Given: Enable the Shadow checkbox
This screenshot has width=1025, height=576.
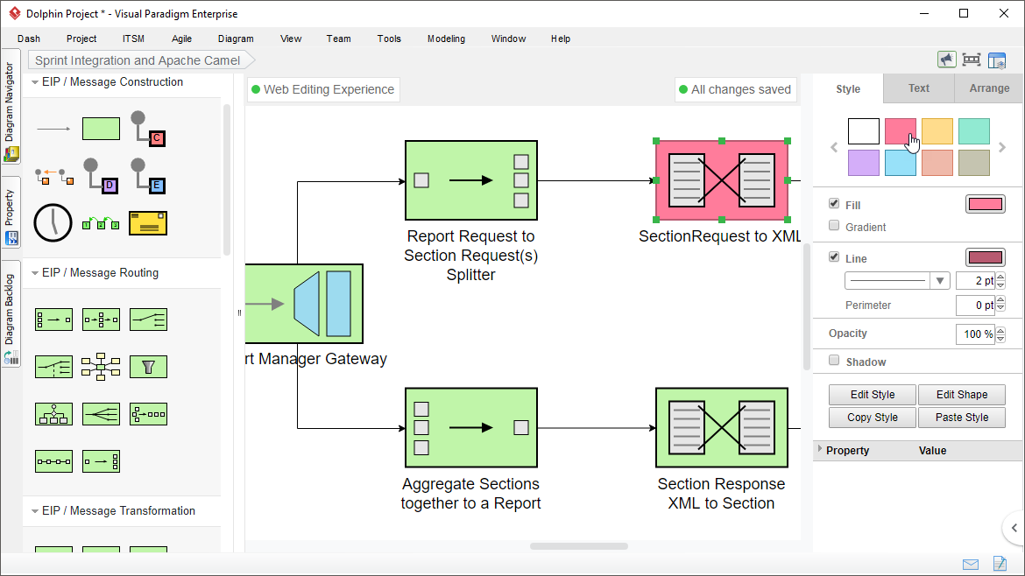Looking at the screenshot, I should [834, 361].
